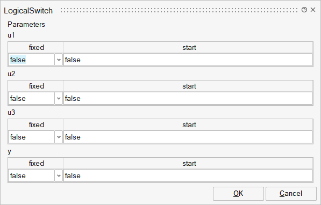This screenshot has height=205, width=321.
Task: Expand the y fixed dropdown arrow
Action: (59, 175)
